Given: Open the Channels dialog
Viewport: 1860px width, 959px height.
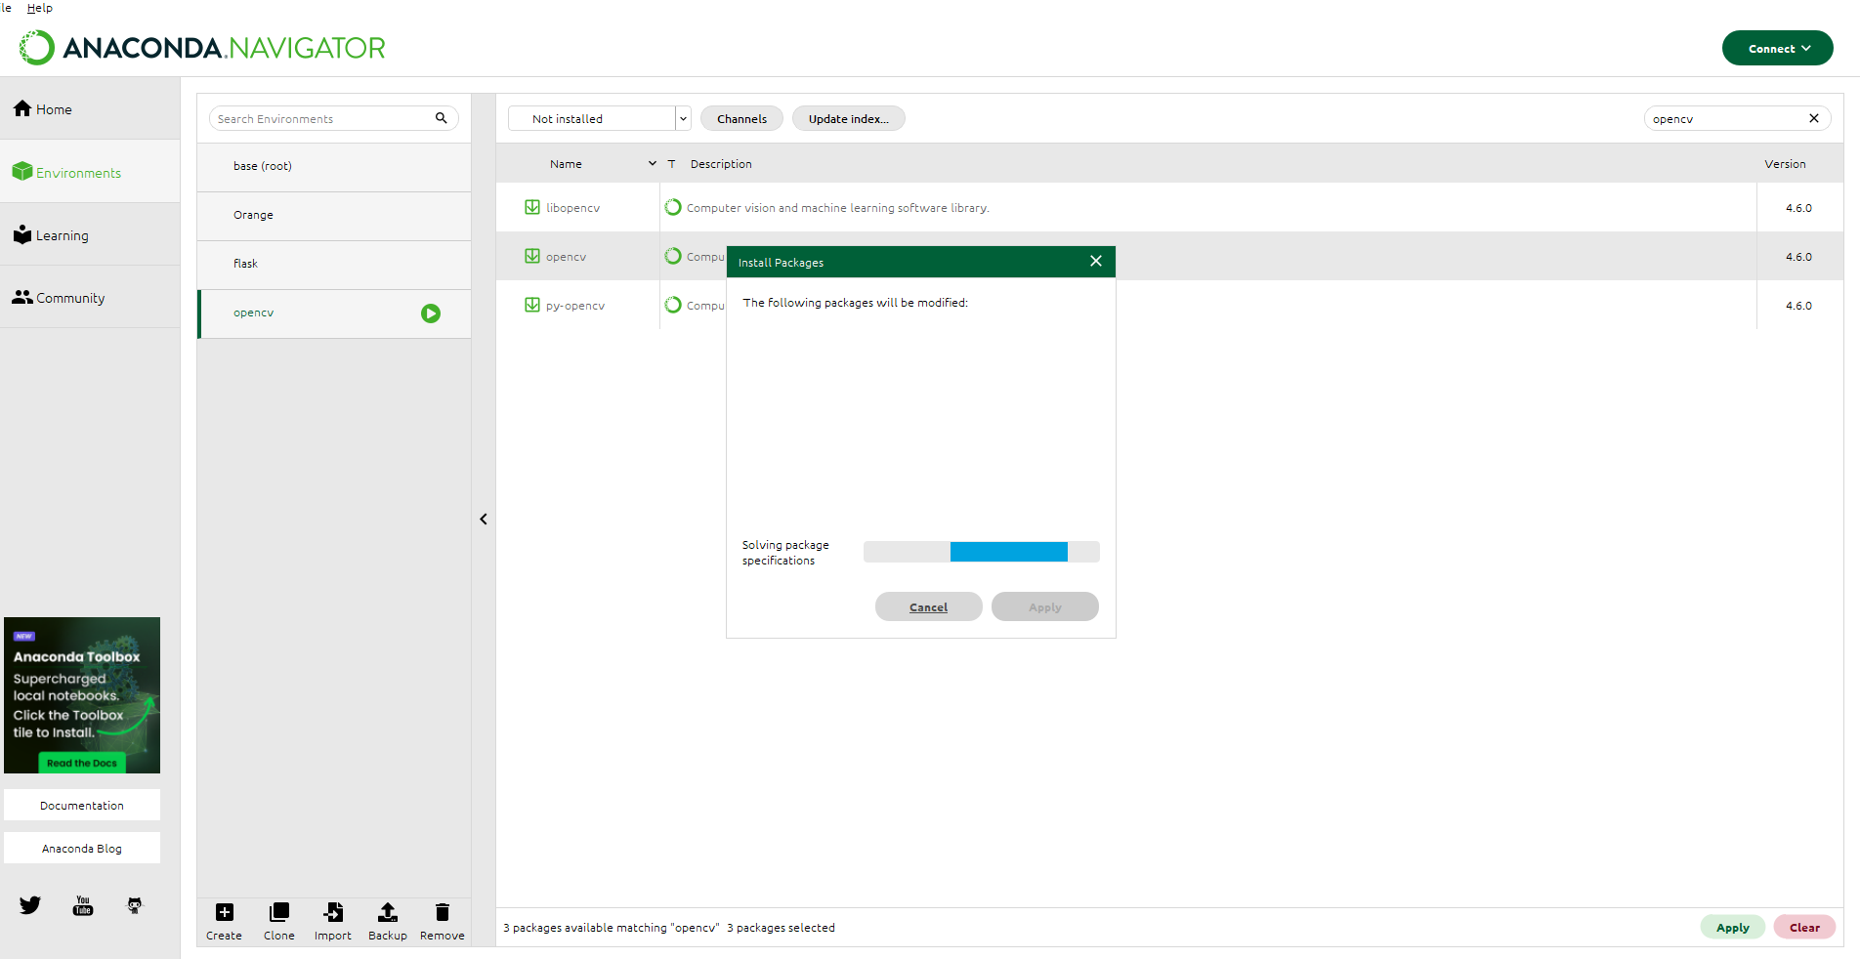Looking at the screenshot, I should pyautogui.click(x=741, y=118).
